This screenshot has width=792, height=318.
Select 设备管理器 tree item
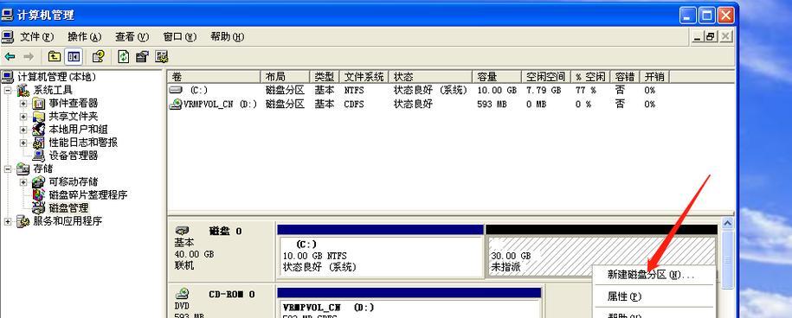click(74, 156)
